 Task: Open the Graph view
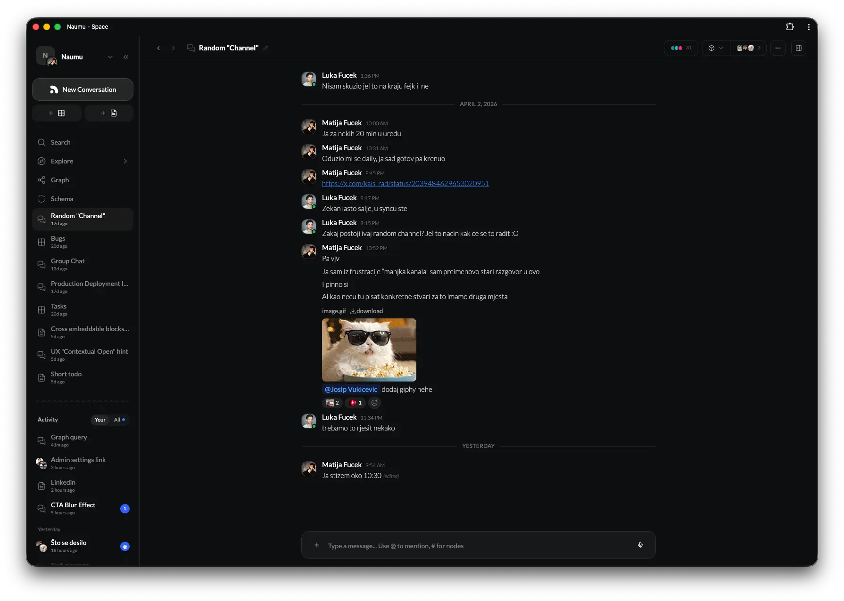(83, 180)
